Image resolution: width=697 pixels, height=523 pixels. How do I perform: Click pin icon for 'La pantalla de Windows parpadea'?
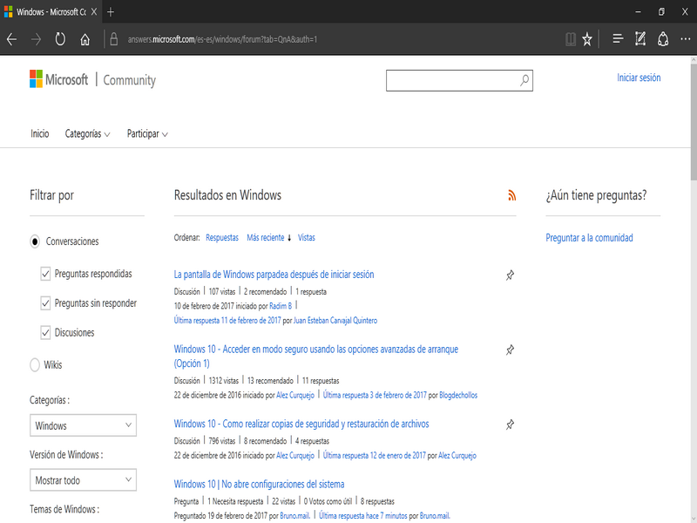click(510, 275)
